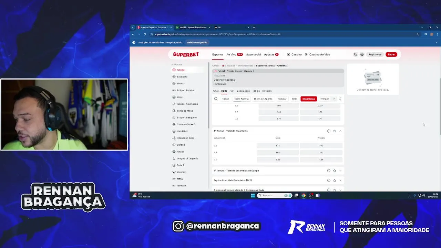Bookmark this page with the star icon

[x=418, y=34]
